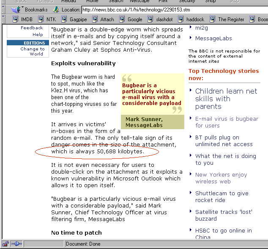The width and height of the screenshot is (268, 249).
Task: Open the Bookmarks menu icon
Action: click(x=16, y=10)
